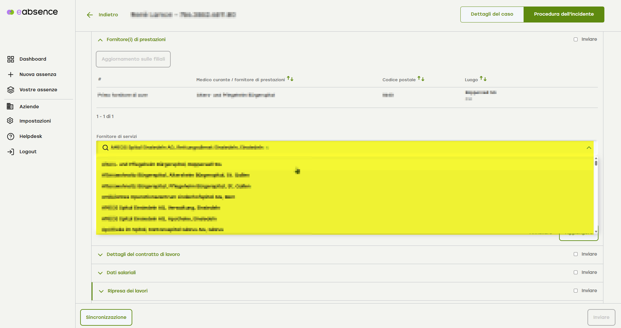Viewport: 621px width, 328px height.
Task: Sort by Codice postale column arrows
Action: [x=421, y=79]
